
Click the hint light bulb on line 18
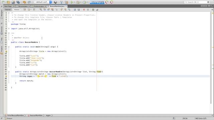tap(6, 51)
